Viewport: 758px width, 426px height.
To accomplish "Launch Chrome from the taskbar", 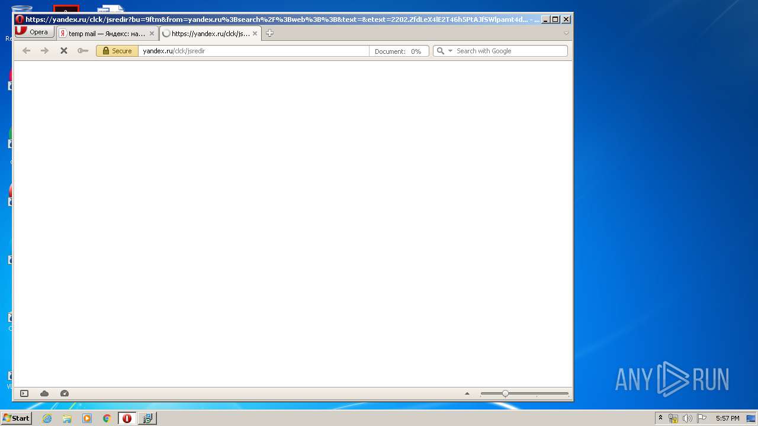I will (x=107, y=418).
